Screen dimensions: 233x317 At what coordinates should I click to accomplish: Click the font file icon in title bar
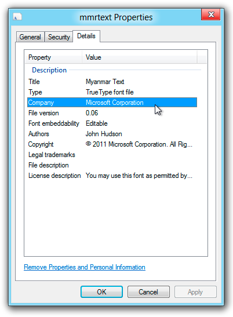click(17, 17)
